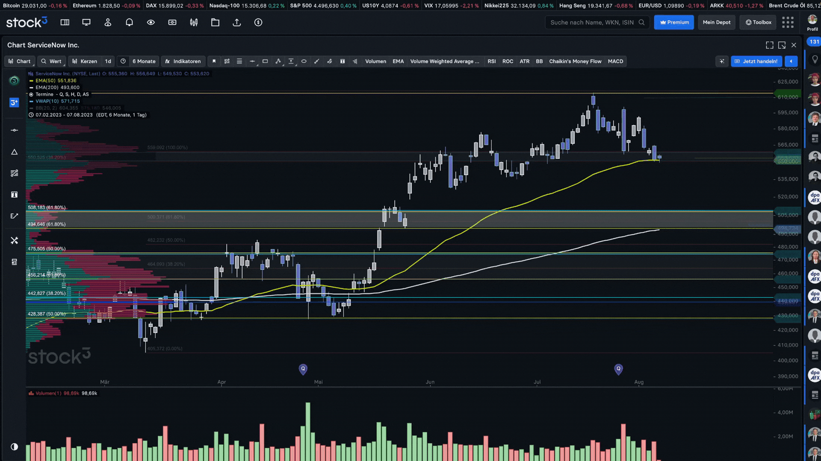
Task: Change the 1d interval selector
Action: point(108,61)
